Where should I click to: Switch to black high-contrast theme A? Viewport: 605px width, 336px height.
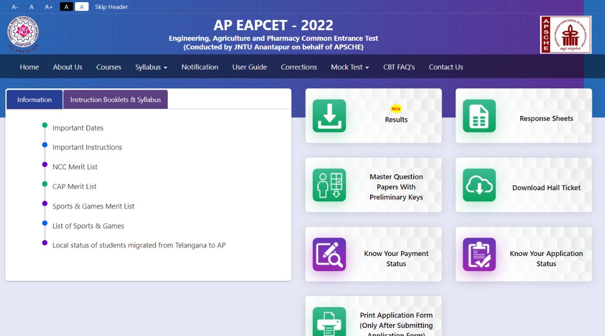(66, 7)
